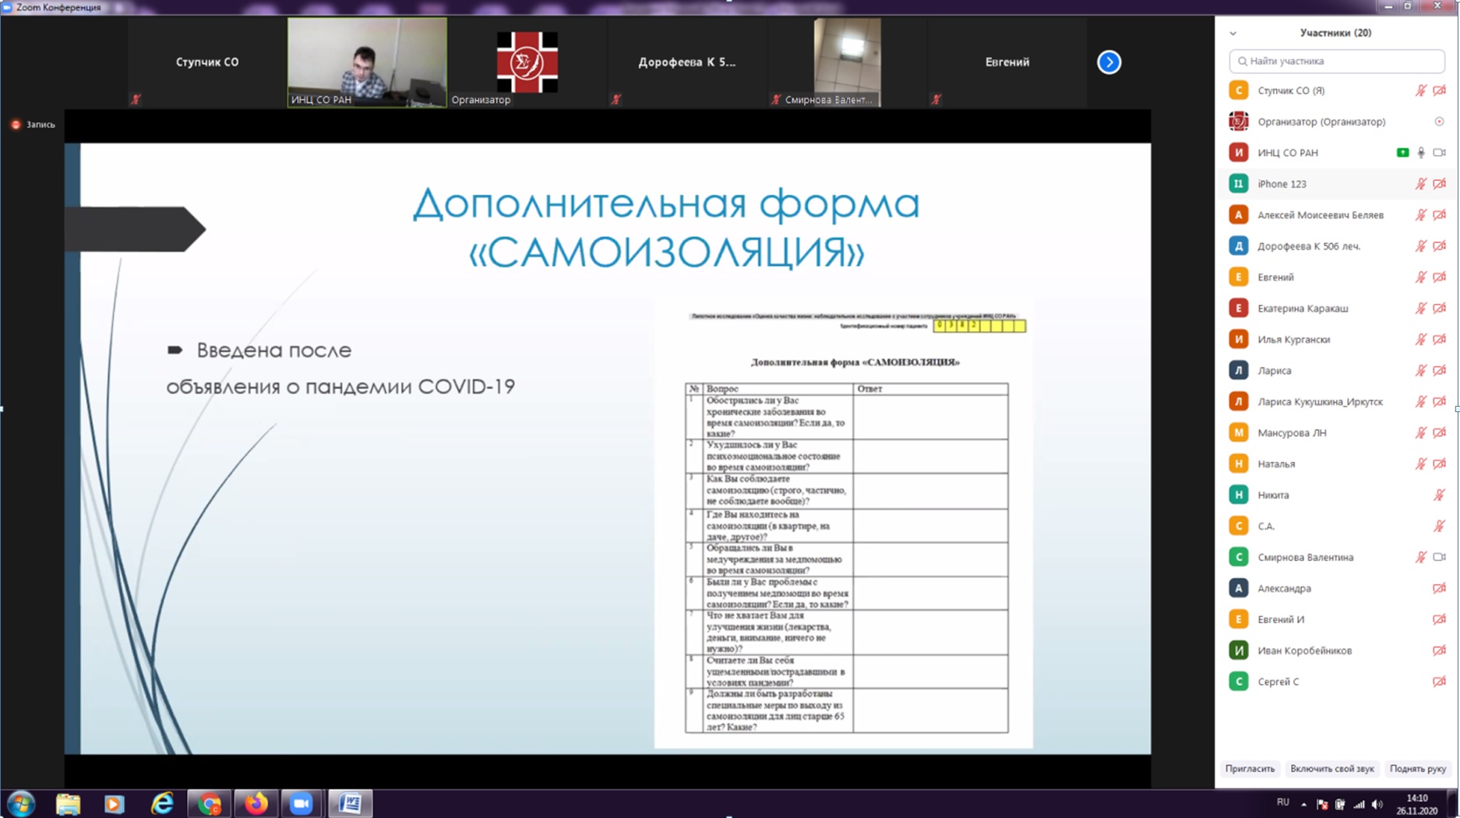Toggle camera-off icon for Ступичк СО (Я)
This screenshot has width=1460, height=818.
pyautogui.click(x=1439, y=90)
